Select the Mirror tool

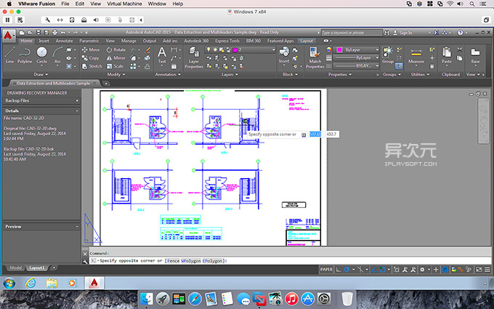click(116, 58)
